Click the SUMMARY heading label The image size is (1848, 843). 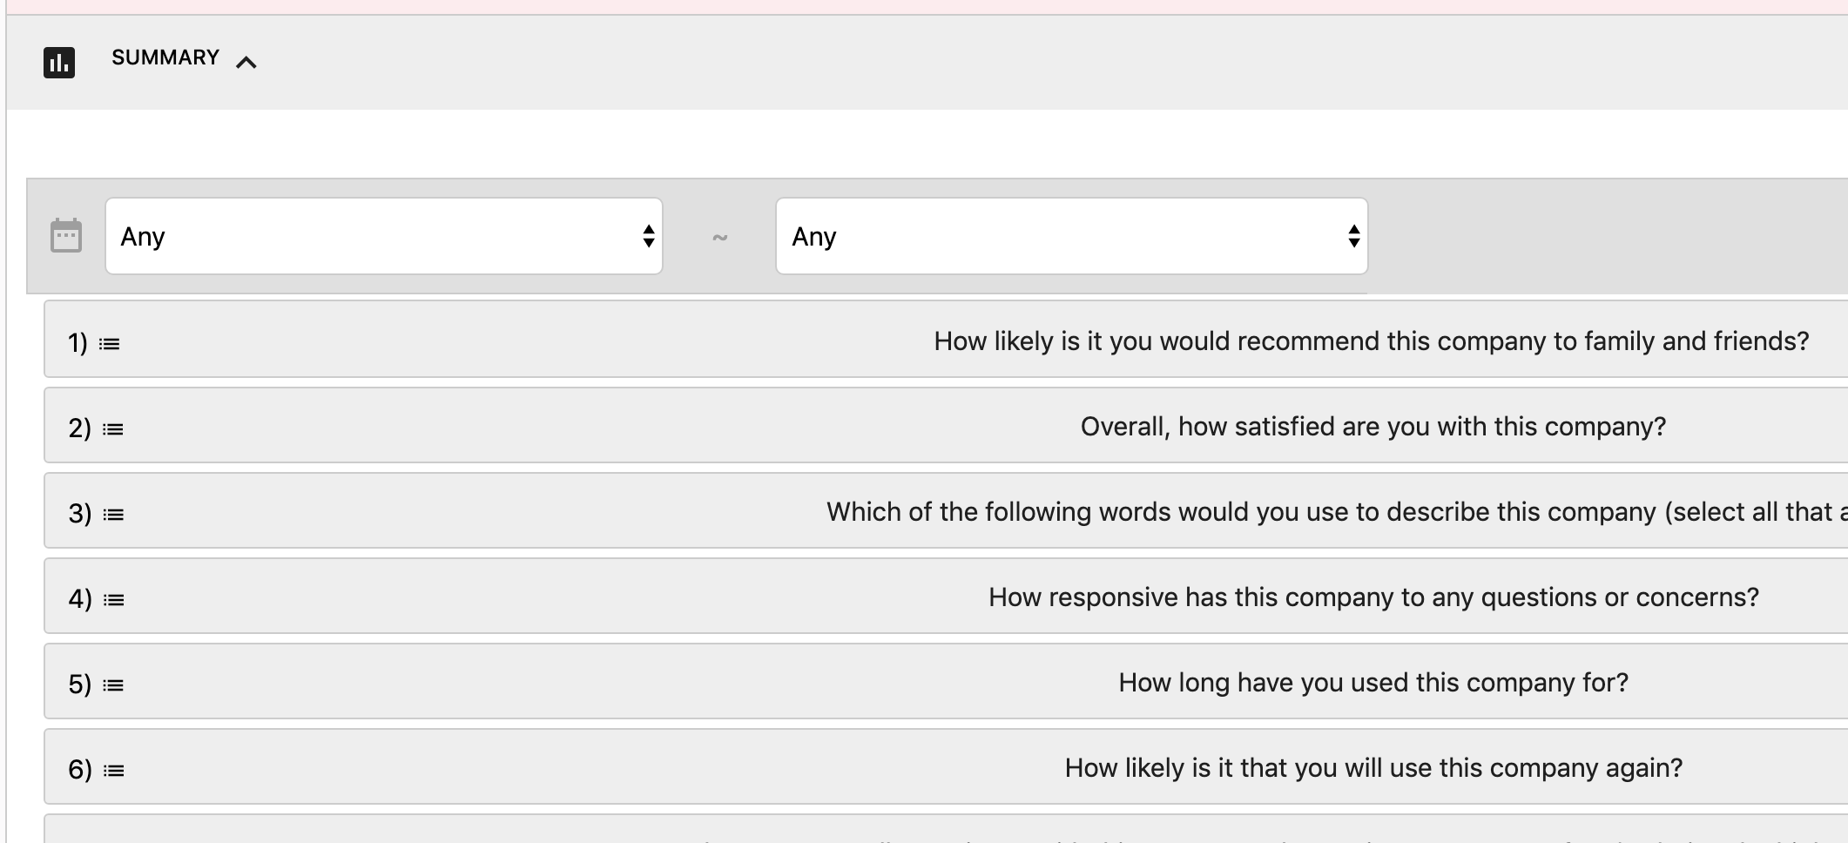coord(165,57)
